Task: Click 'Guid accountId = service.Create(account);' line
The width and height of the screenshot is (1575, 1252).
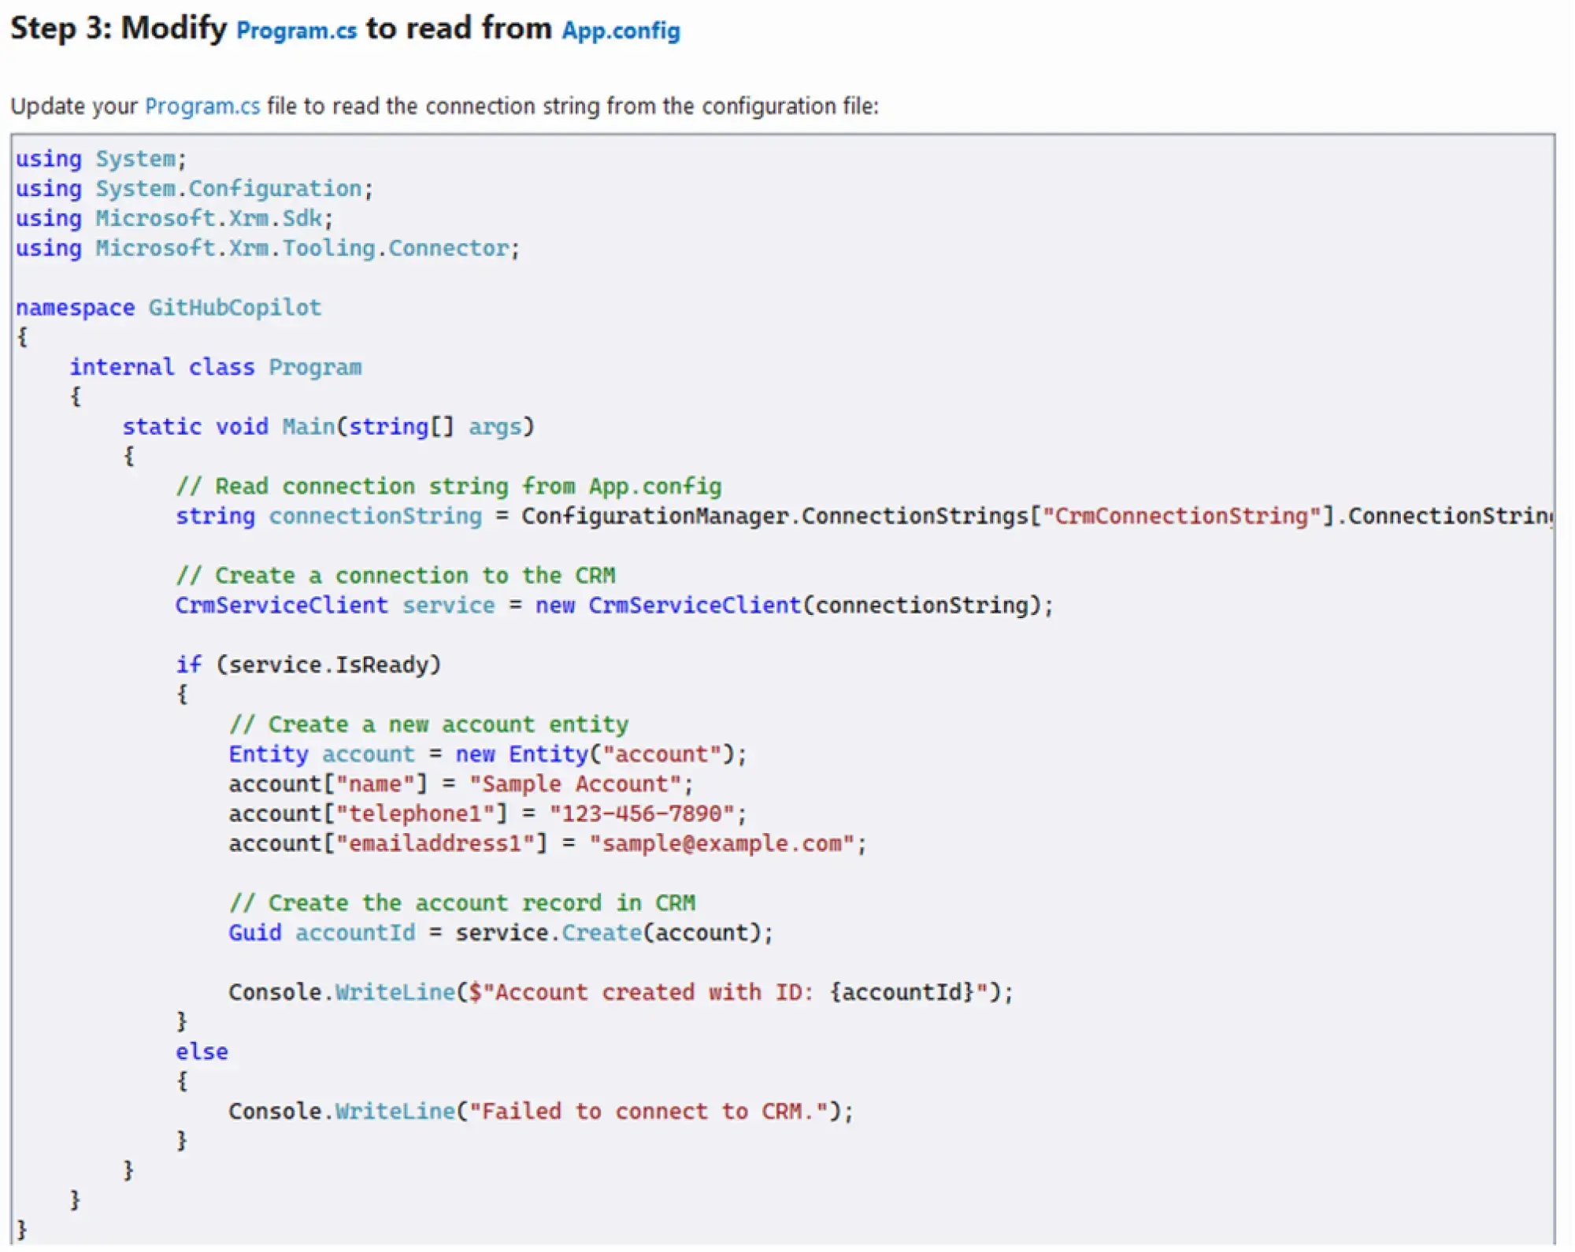Action: coord(501,934)
